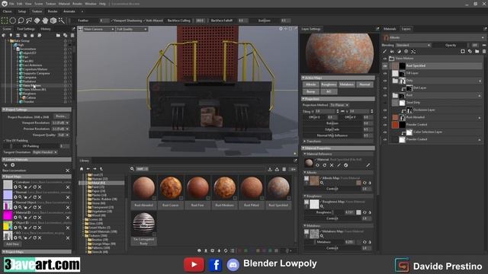
Task: Hide the Fill Layer
Action: pyautogui.click(x=385, y=73)
